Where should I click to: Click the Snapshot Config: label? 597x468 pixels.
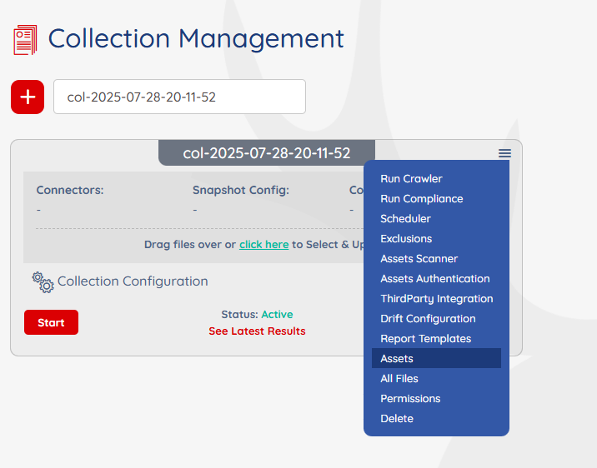point(241,190)
